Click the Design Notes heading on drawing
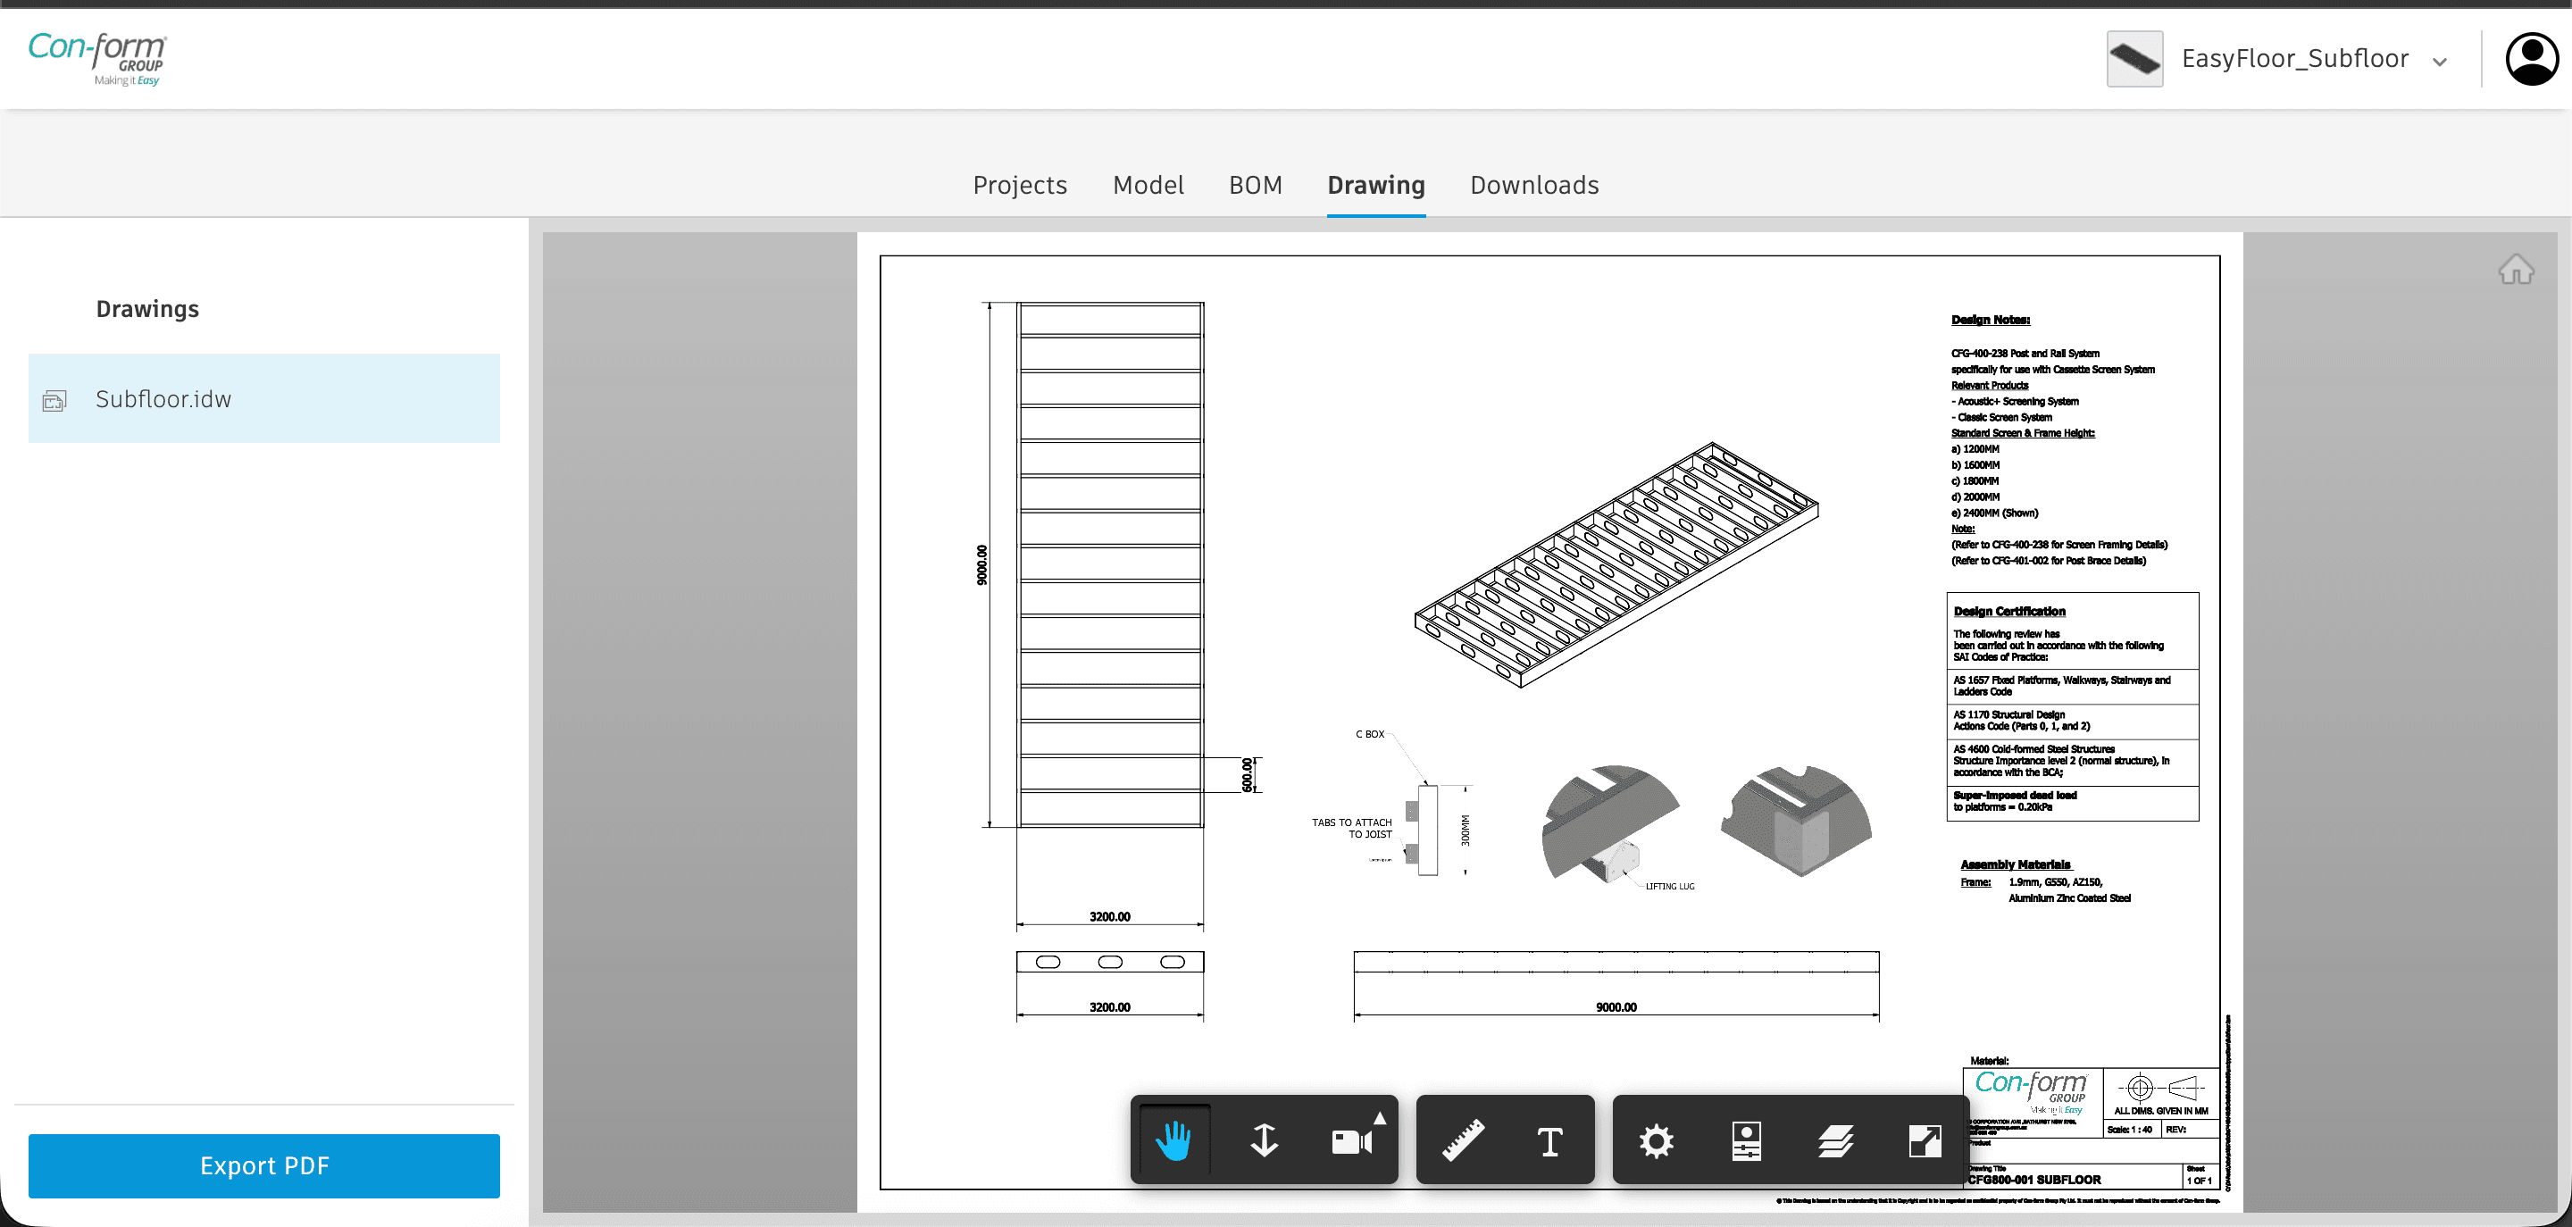Viewport: 2572px width, 1227px height. 1990,320
